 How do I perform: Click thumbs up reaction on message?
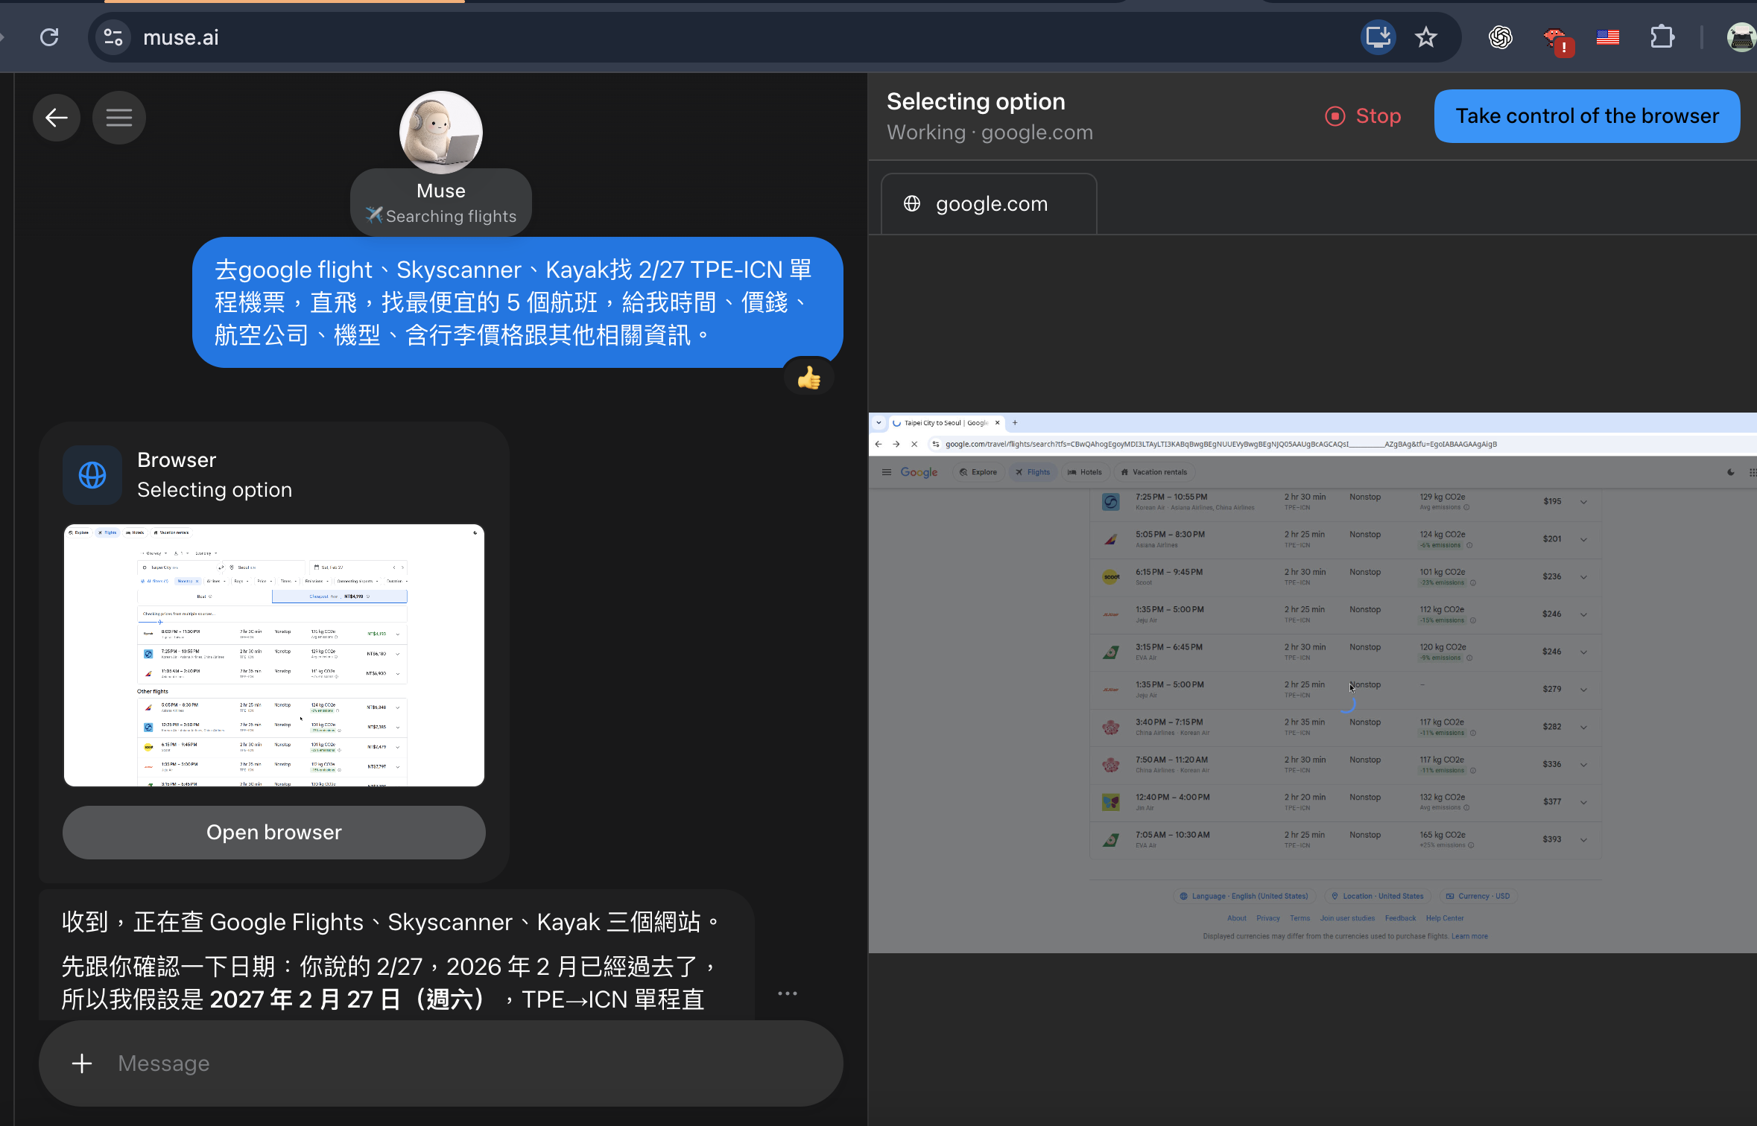tap(808, 378)
